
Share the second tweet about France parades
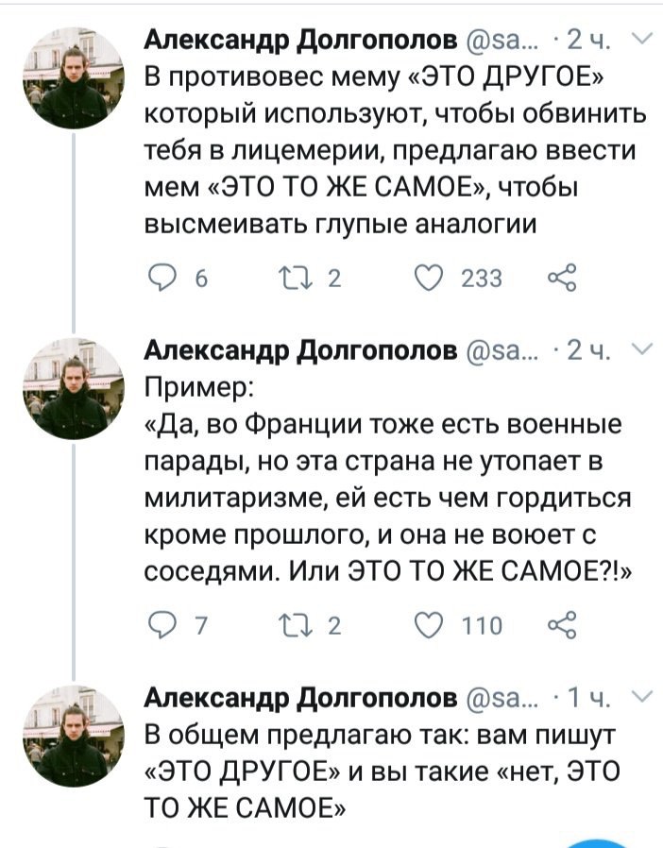click(x=562, y=624)
